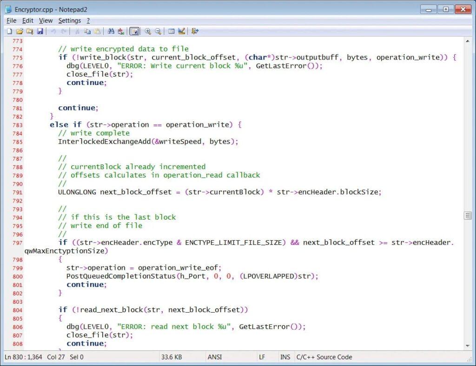
Task: Open Find with the binoculars icon
Action: point(111,31)
